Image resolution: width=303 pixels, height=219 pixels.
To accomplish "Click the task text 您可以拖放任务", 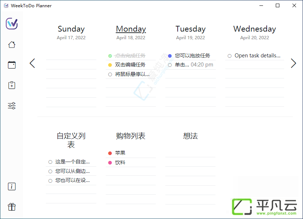I will point(193,56).
